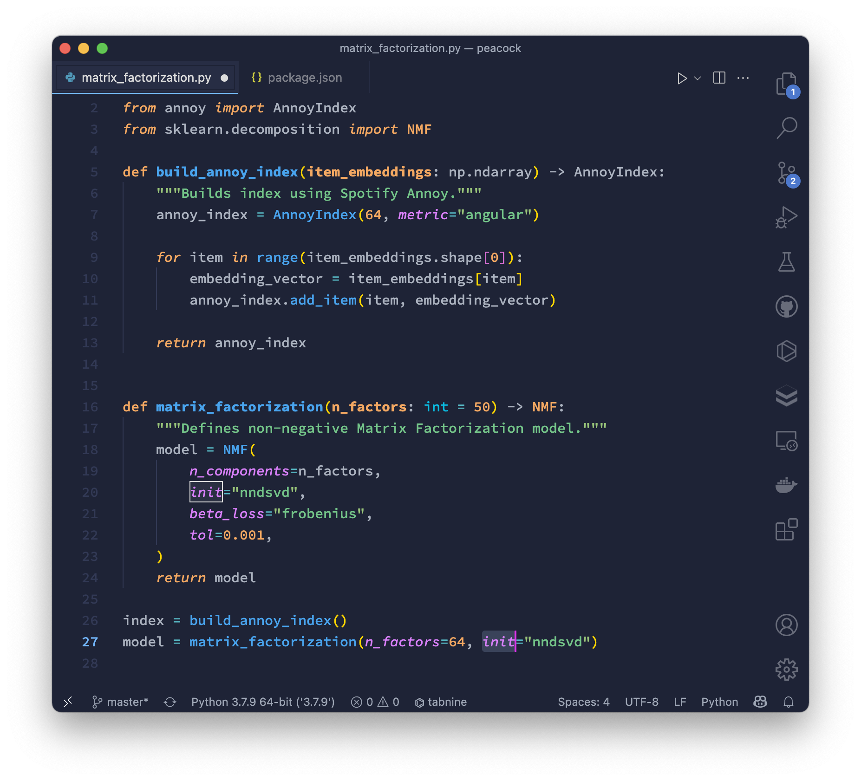Open the Extensions blocks icon

coord(786,529)
